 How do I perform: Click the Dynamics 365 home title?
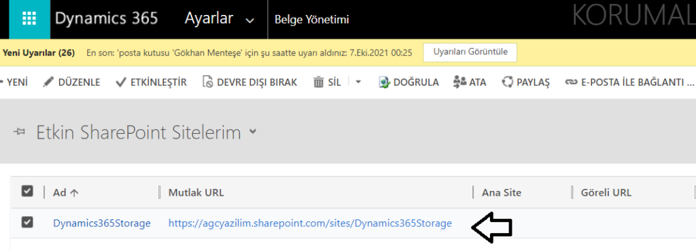[107, 19]
